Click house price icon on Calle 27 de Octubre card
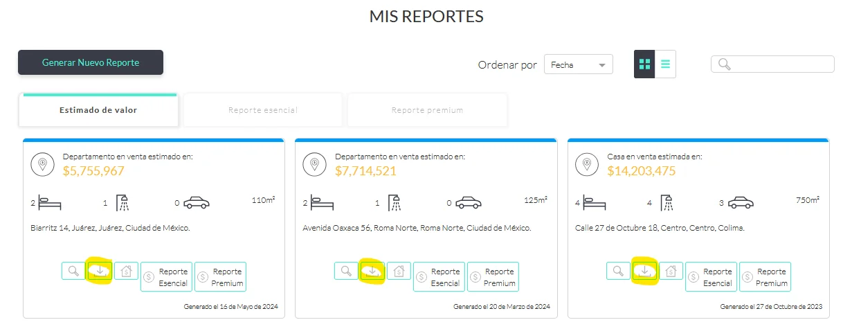 (x=671, y=271)
